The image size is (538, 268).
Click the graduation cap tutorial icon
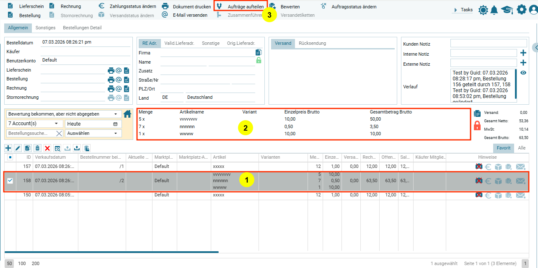(507, 10)
